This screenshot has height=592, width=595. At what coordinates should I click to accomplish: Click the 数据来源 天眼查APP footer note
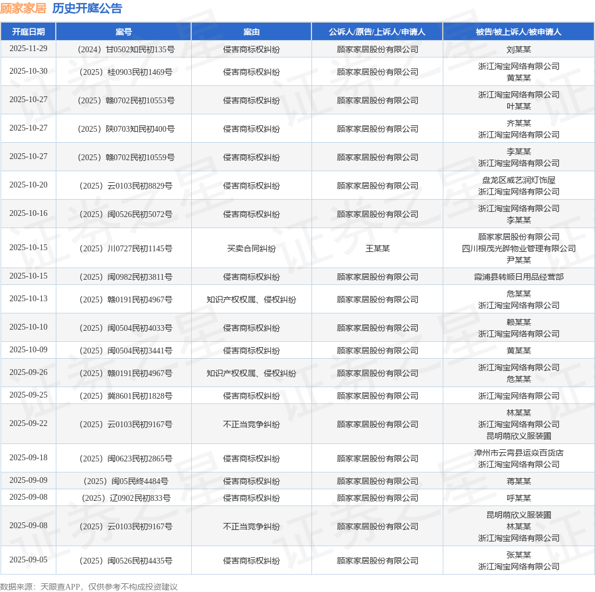(89, 587)
